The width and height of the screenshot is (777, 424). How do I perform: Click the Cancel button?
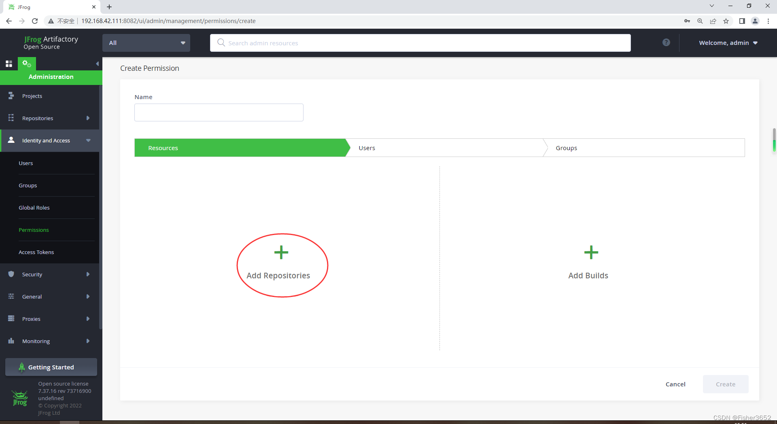[x=675, y=384]
